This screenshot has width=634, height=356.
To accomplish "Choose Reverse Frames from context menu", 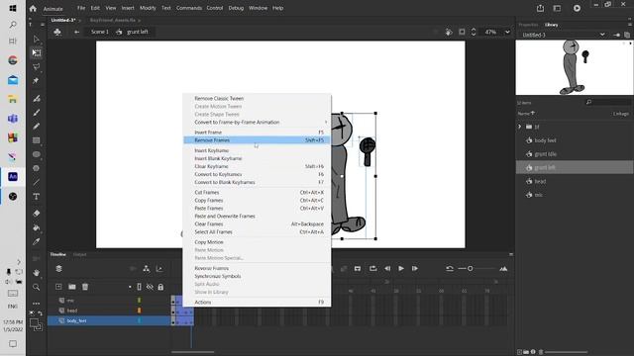I will (257, 268).
